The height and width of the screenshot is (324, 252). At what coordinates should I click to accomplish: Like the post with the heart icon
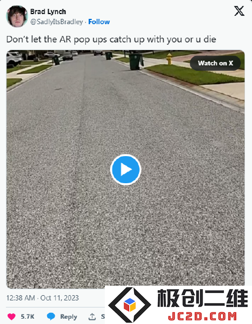tap(12, 316)
